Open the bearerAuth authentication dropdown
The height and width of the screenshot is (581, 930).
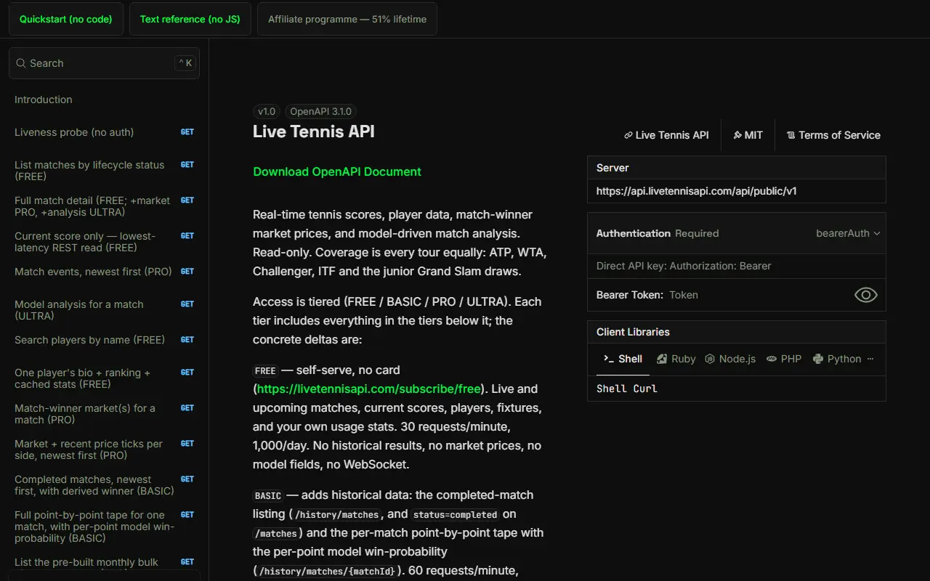click(x=848, y=233)
